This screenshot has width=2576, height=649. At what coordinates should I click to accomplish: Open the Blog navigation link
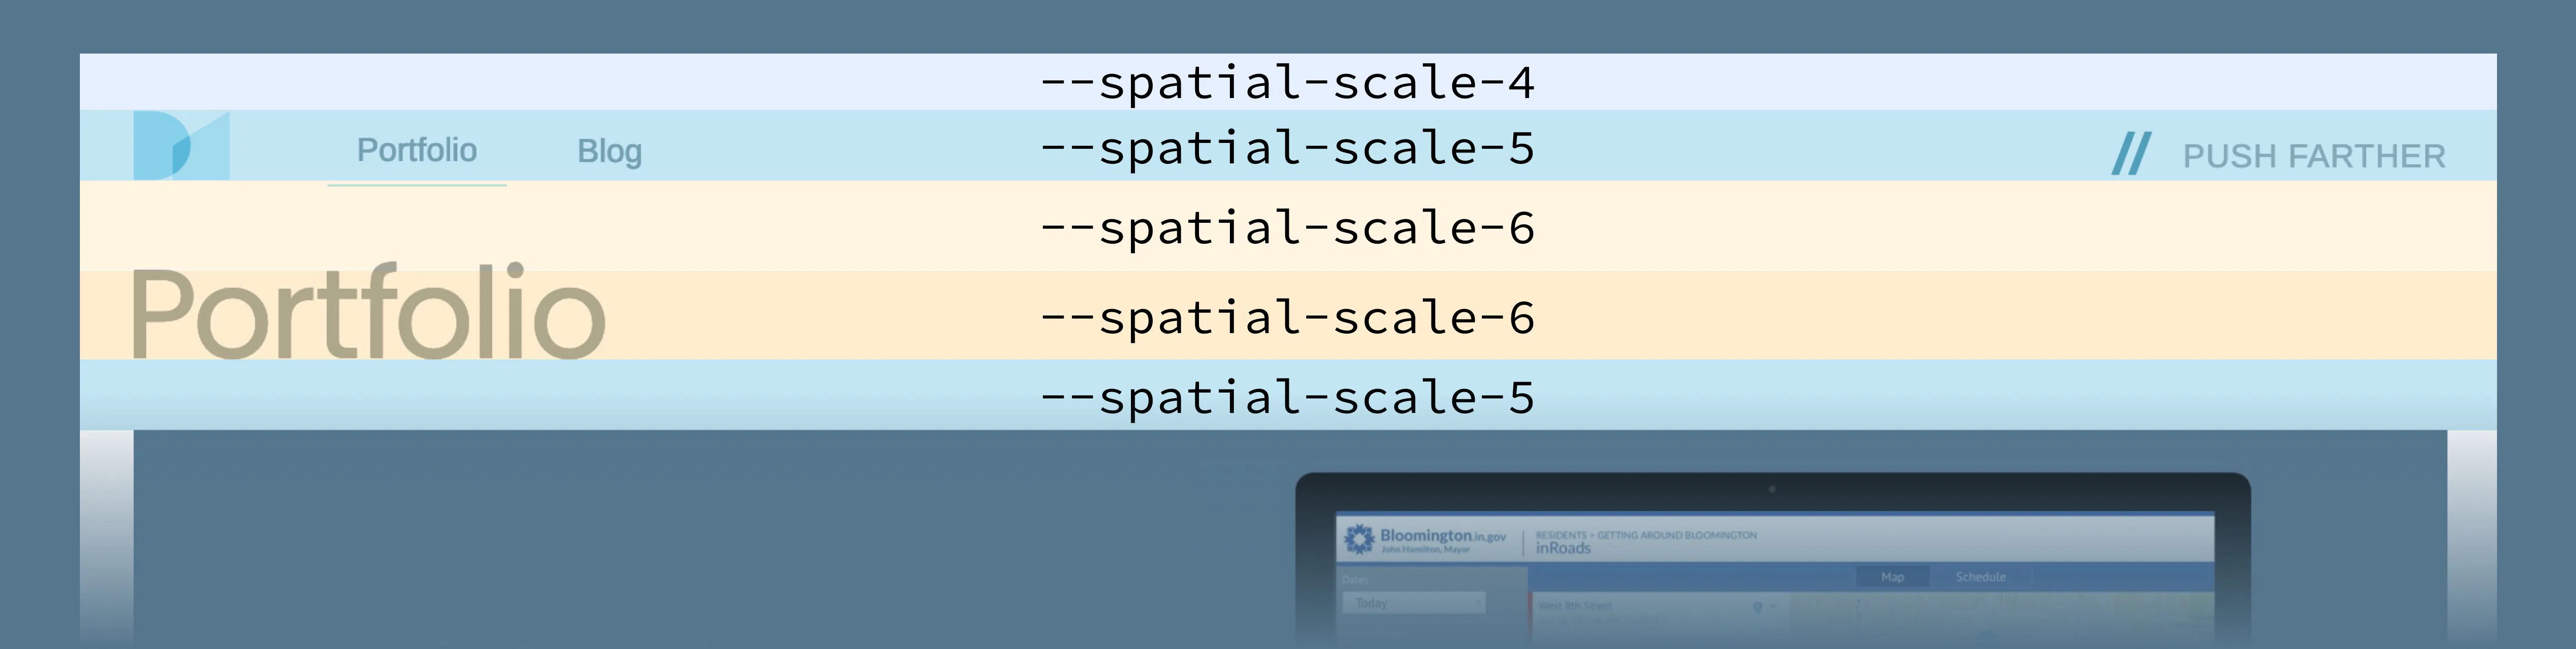[609, 152]
